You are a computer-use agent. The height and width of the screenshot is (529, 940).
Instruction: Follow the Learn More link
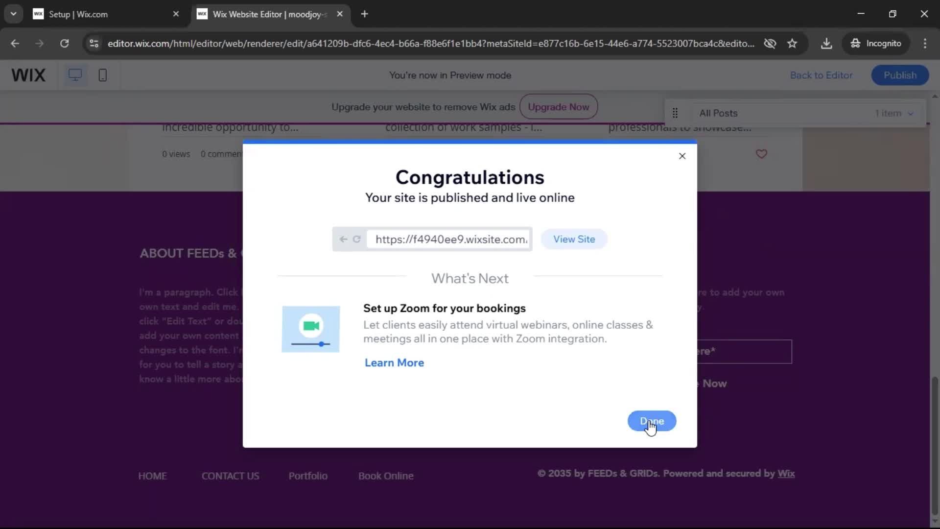(x=394, y=362)
